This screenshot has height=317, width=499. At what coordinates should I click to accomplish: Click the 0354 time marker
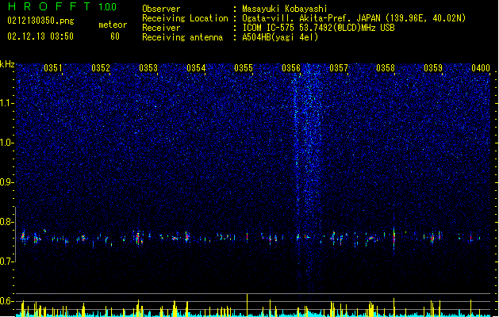[x=196, y=68]
